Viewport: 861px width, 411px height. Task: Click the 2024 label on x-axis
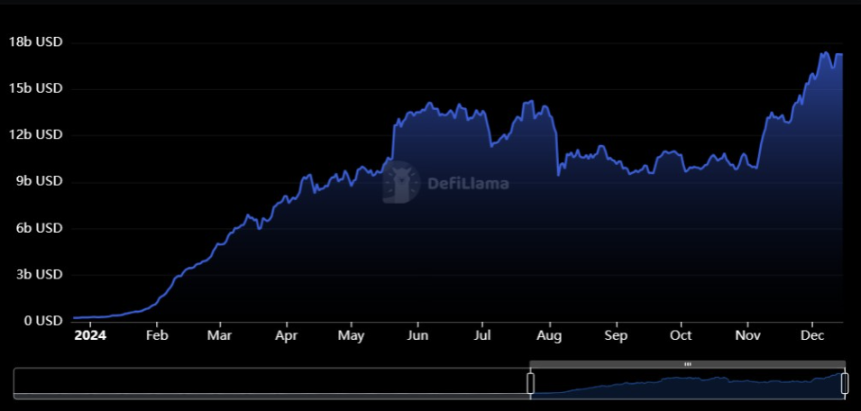pos(90,335)
